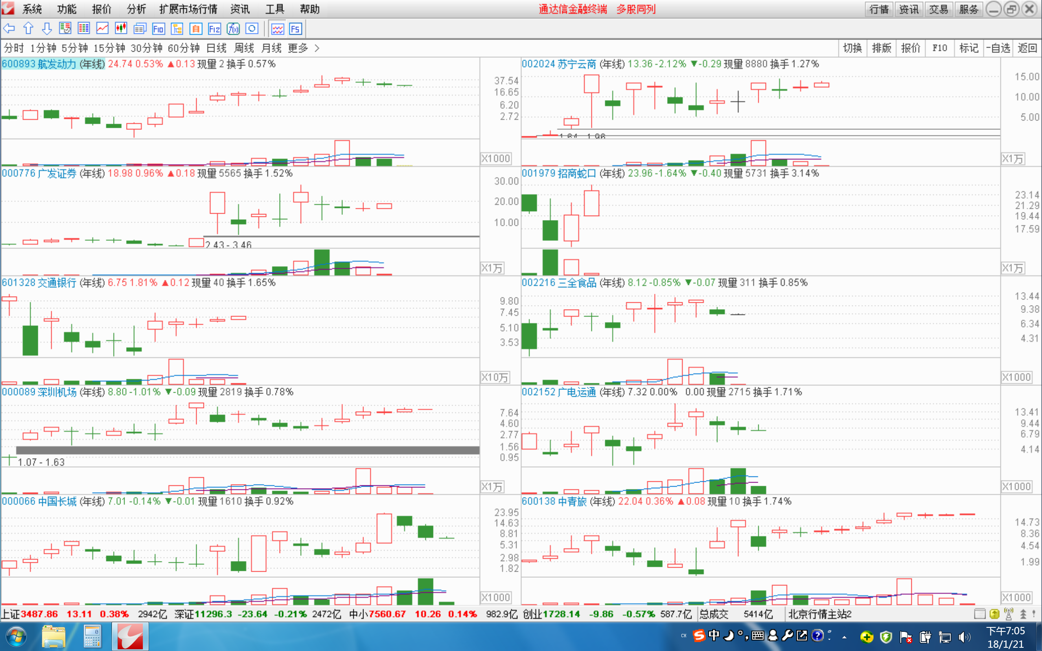This screenshot has width=1042, height=651.
Task: Toggle Sogou input Chinese/English mode indicator
Action: (x=714, y=636)
